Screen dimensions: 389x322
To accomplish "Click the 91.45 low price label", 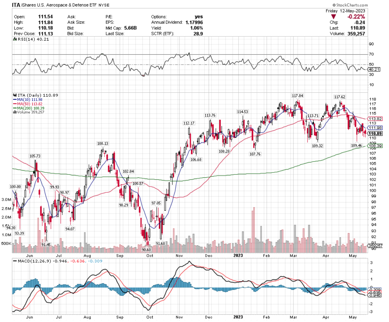I will (x=46, y=244).
